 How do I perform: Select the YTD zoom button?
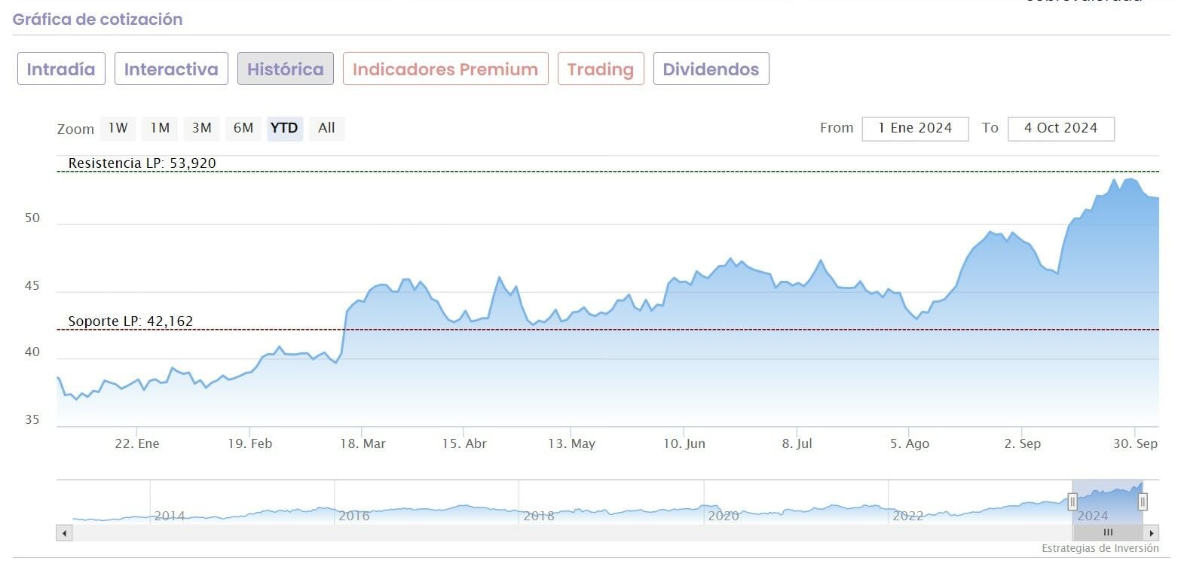click(284, 128)
